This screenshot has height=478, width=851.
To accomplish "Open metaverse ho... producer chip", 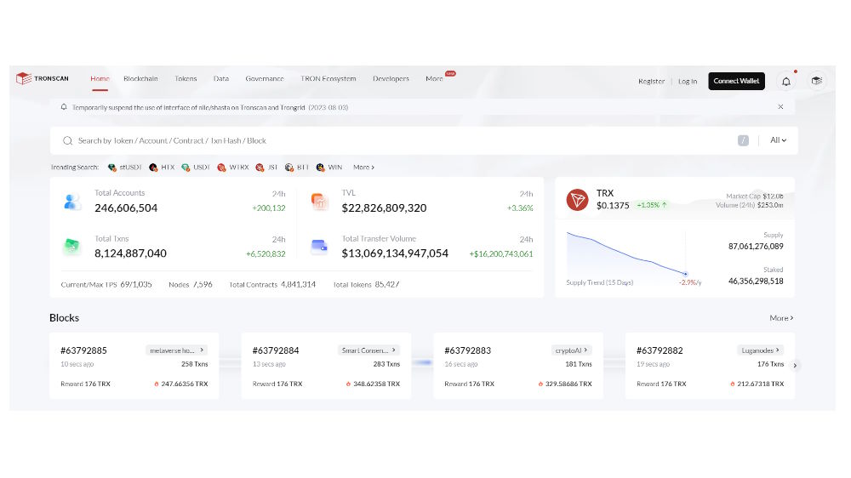I will pos(176,350).
